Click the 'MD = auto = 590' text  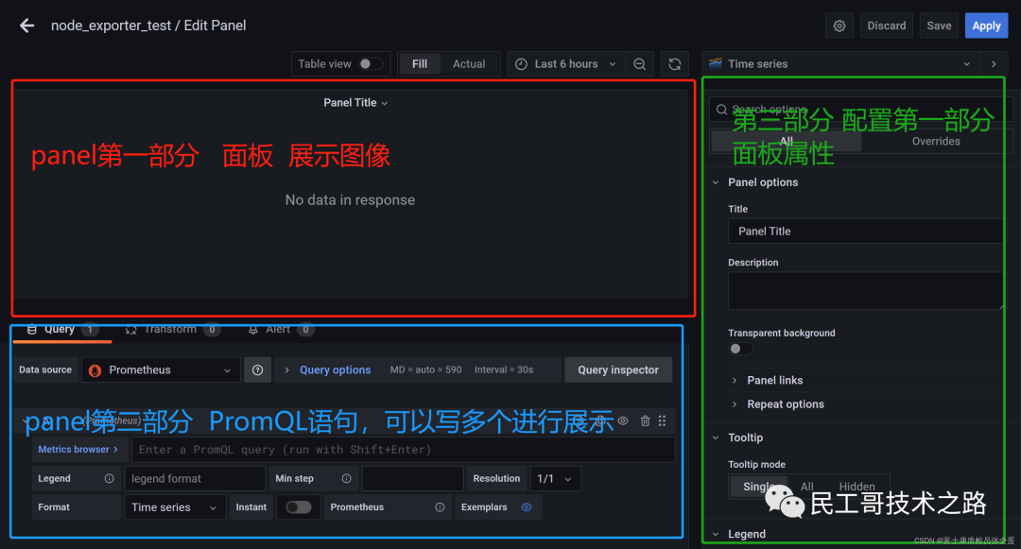[425, 370]
